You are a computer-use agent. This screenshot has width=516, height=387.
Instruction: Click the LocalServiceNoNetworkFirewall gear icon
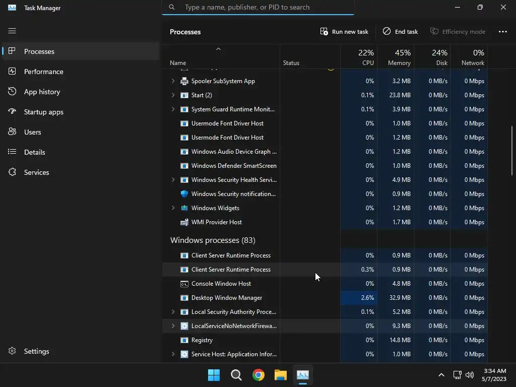pyautogui.click(x=184, y=326)
